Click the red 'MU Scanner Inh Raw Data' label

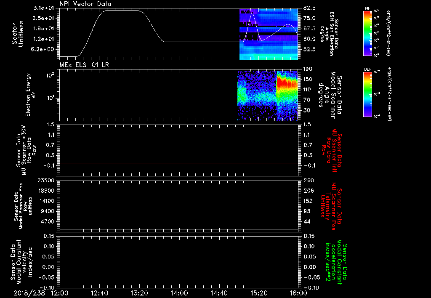pyautogui.click(x=331, y=150)
